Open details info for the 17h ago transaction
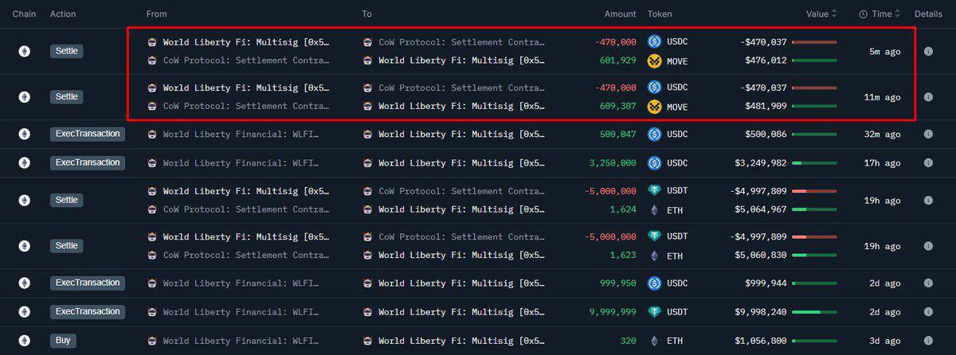Screen dimensions: 956x355 pyautogui.click(x=928, y=162)
